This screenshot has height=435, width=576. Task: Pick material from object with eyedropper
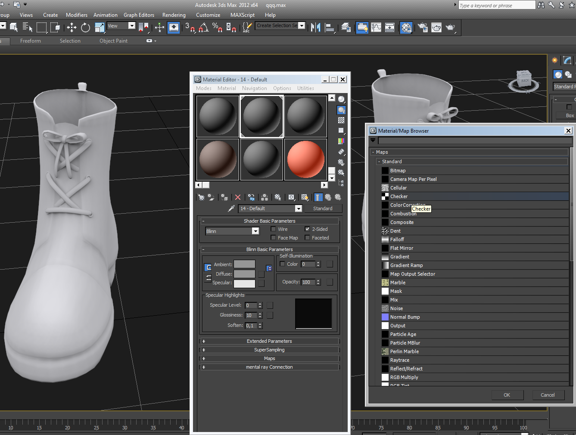pyautogui.click(x=231, y=208)
